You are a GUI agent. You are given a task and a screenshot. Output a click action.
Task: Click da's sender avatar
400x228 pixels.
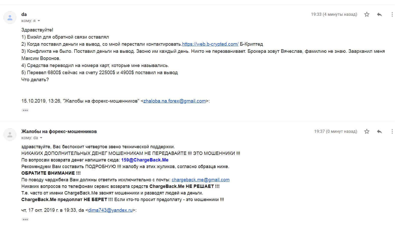pyautogui.click(x=10, y=18)
